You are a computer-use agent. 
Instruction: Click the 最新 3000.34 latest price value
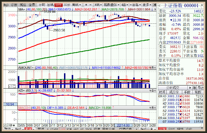[x=175, y=16]
